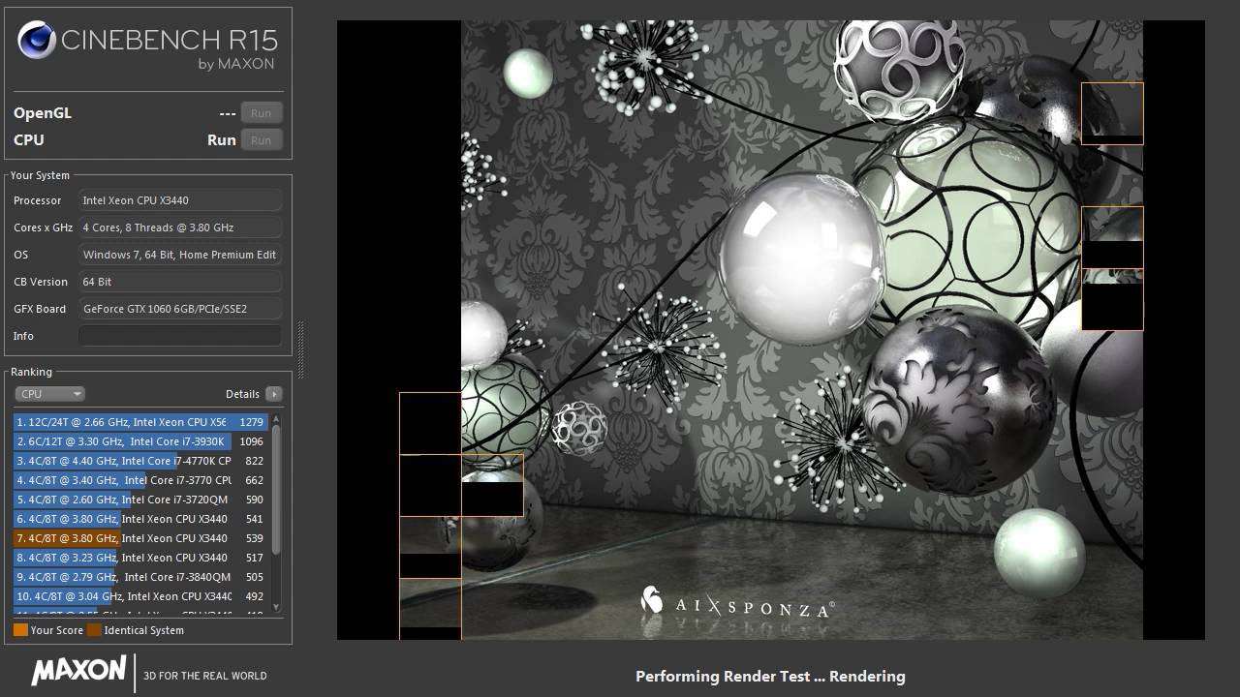This screenshot has width=1240, height=697.
Task: Click the GFX Board field with GTX 1060
Action: click(180, 309)
